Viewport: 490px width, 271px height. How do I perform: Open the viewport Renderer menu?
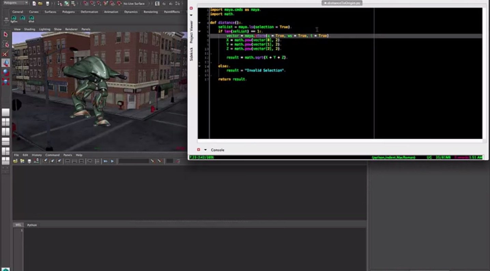click(71, 29)
